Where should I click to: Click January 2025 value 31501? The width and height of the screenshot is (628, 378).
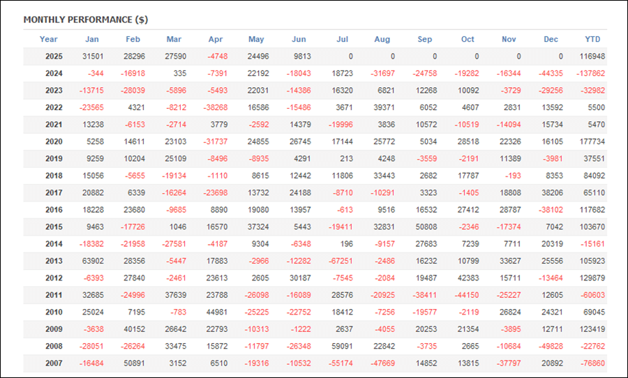(94, 56)
